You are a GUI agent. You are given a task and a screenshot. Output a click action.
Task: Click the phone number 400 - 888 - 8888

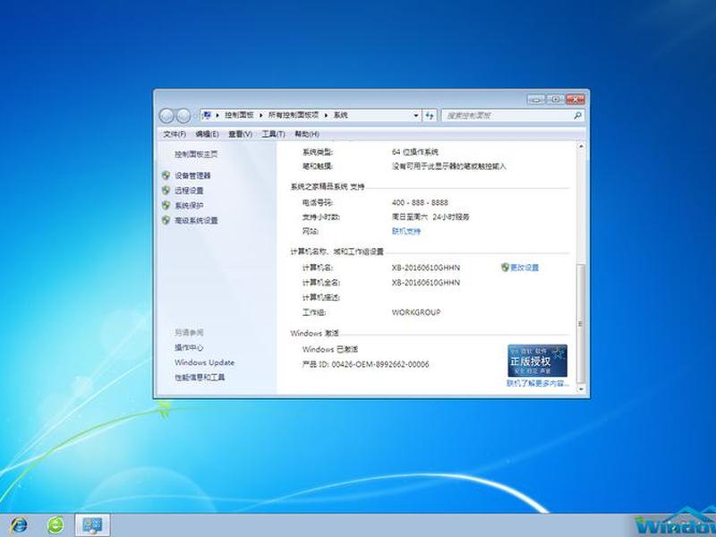click(x=420, y=202)
